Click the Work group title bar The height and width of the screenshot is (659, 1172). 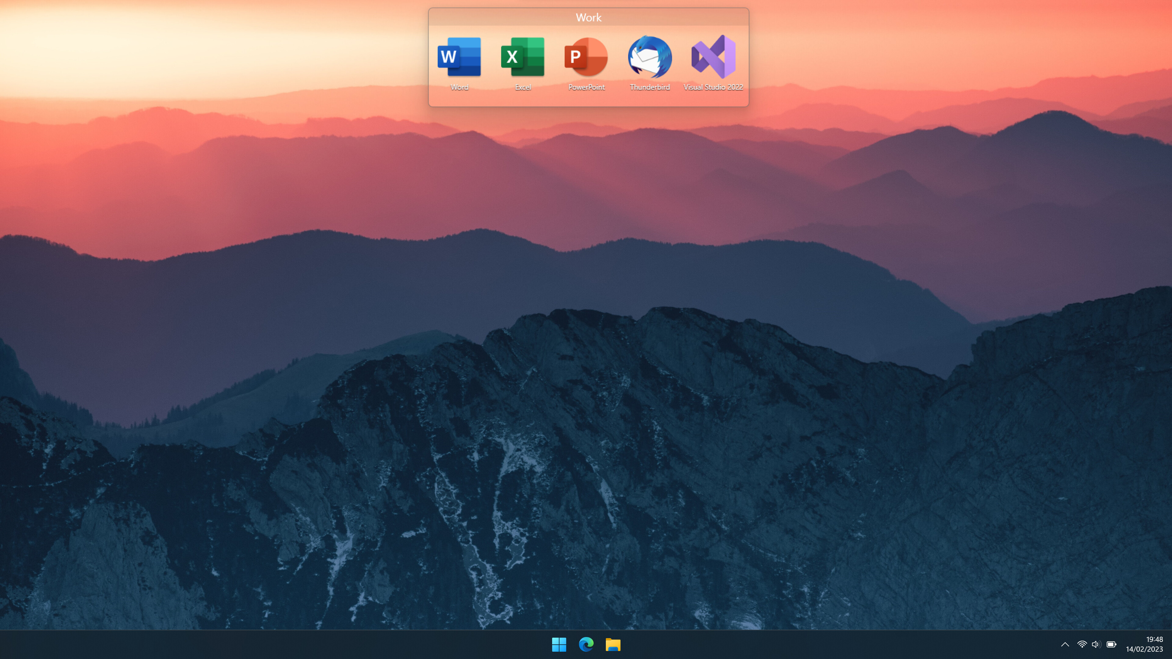(589, 17)
